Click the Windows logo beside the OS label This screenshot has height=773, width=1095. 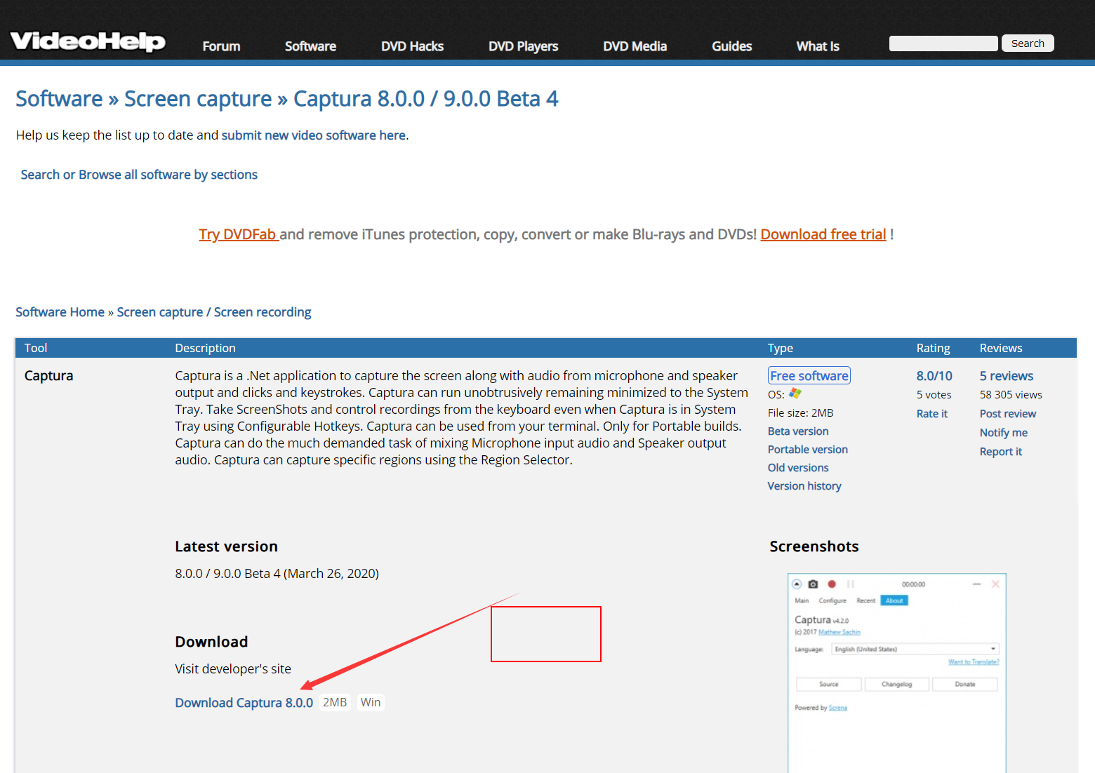point(795,394)
